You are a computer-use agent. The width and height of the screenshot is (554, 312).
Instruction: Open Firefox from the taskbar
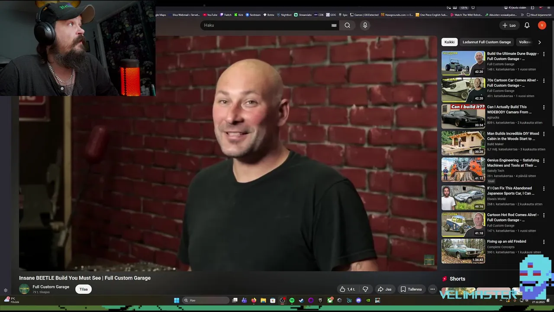pyautogui.click(x=254, y=300)
